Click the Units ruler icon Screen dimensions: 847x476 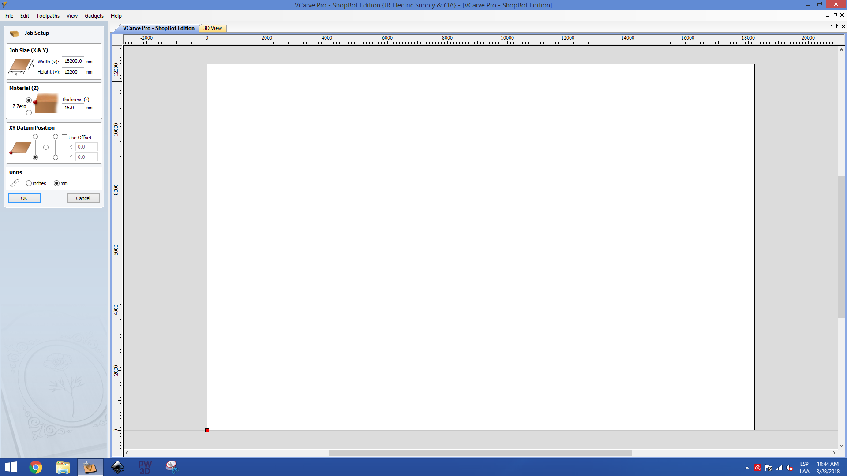pyautogui.click(x=15, y=182)
